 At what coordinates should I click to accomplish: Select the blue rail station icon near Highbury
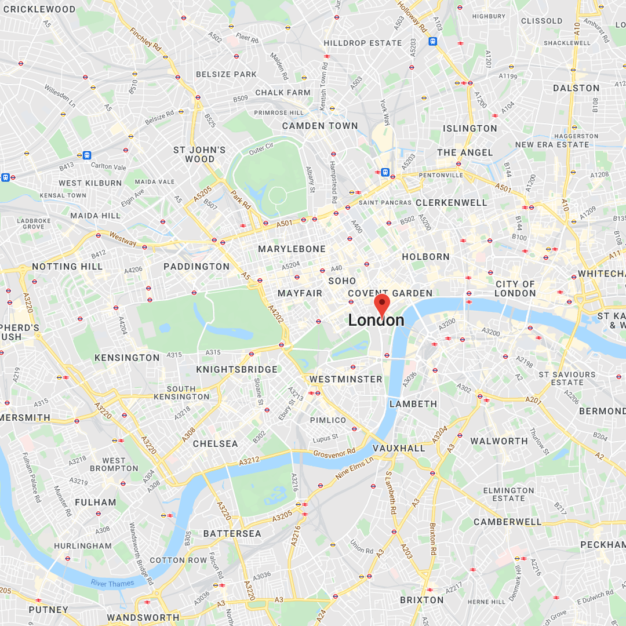point(432,41)
